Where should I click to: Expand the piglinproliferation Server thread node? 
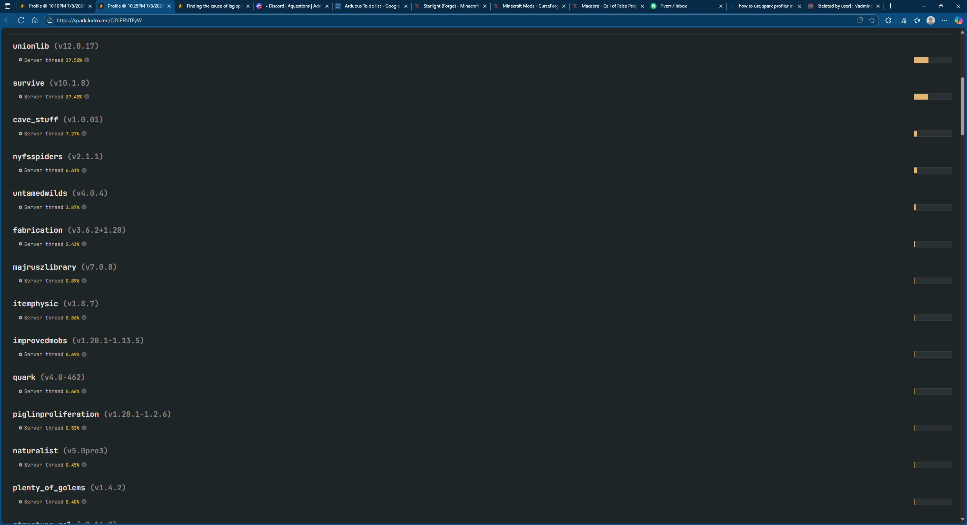tap(20, 428)
